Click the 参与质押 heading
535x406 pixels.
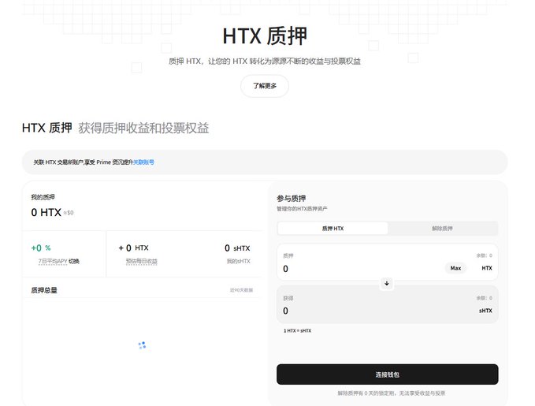click(x=291, y=199)
